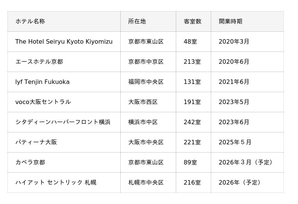Click the 開業時期 column header

point(230,22)
